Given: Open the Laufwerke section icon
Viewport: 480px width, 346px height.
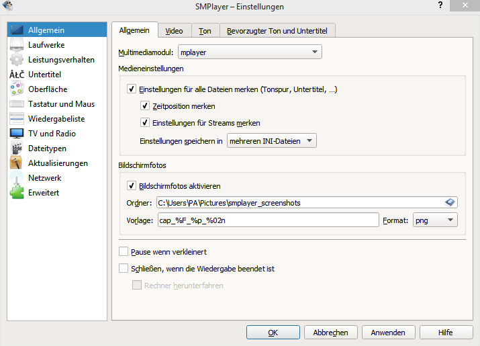Looking at the screenshot, I should (x=17, y=45).
